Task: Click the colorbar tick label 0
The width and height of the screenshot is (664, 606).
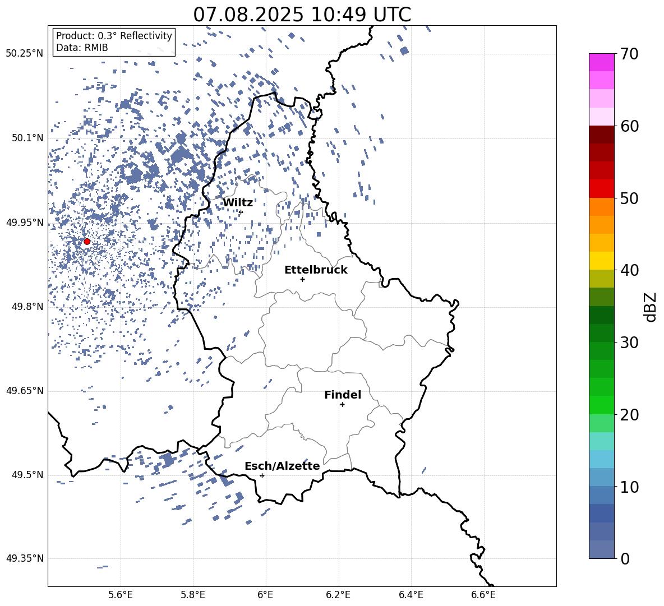Action: [x=625, y=559]
